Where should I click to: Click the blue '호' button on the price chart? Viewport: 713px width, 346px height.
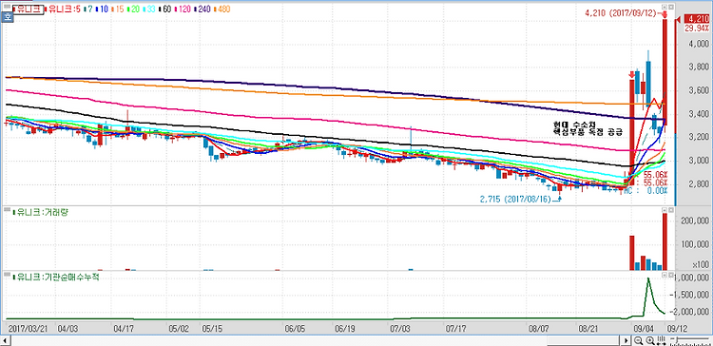(x=8, y=17)
